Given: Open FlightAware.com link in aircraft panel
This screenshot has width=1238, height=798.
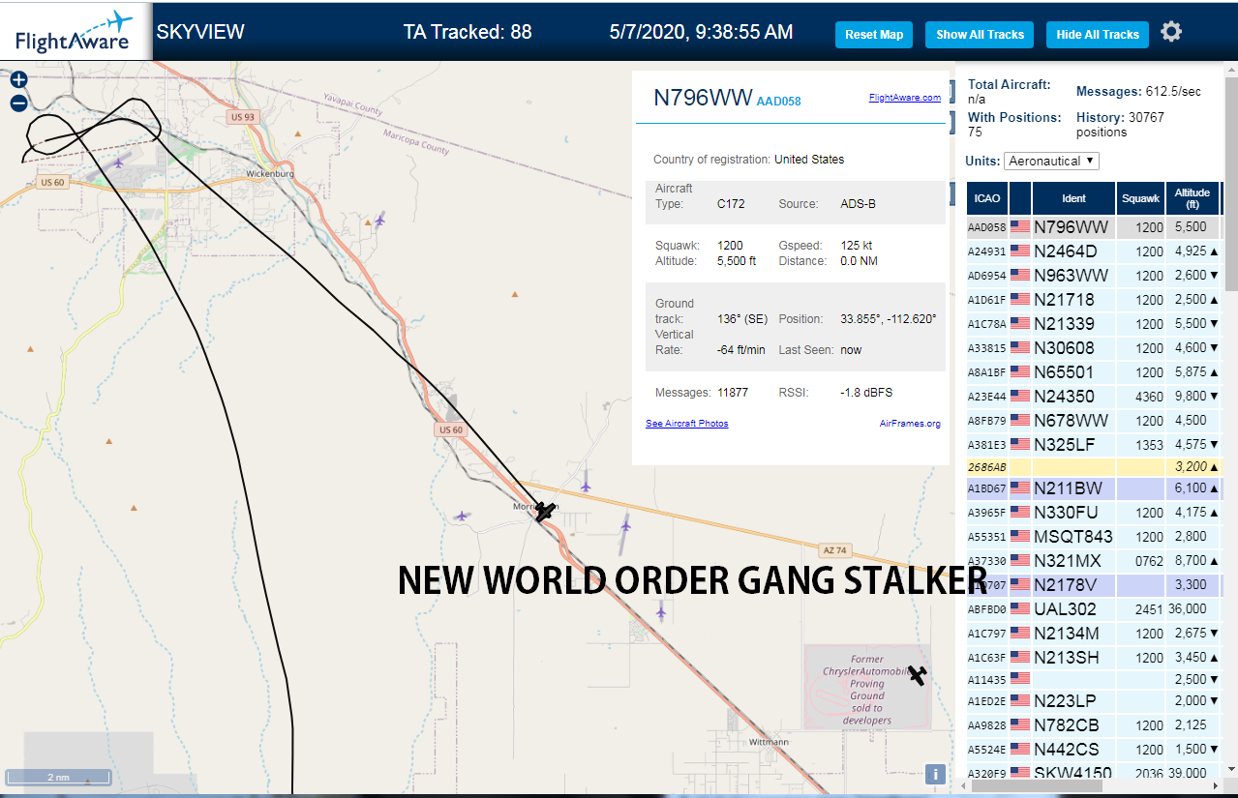Looking at the screenshot, I should [905, 97].
